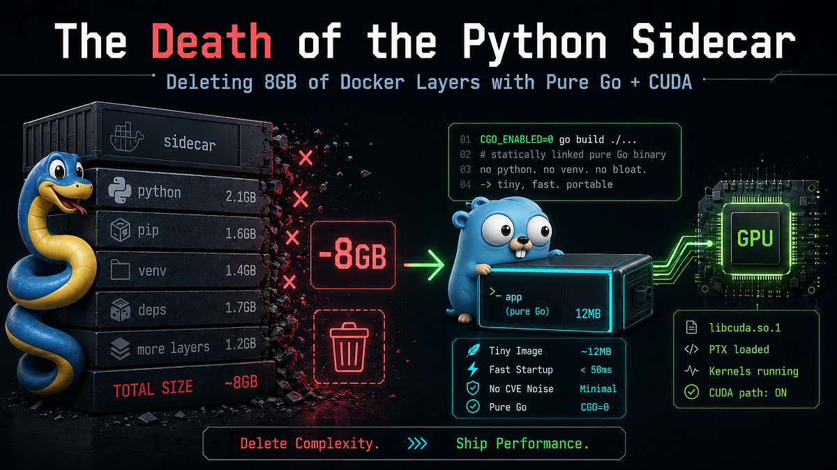The height and width of the screenshot is (470, 837).
Task: Click the 'CGO=0' value
Action: [x=594, y=407]
